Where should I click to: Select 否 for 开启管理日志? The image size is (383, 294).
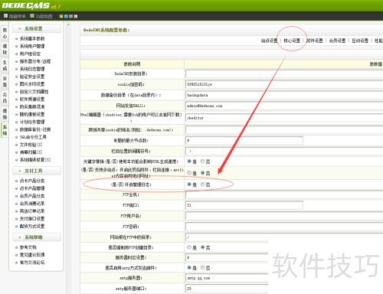(x=203, y=185)
